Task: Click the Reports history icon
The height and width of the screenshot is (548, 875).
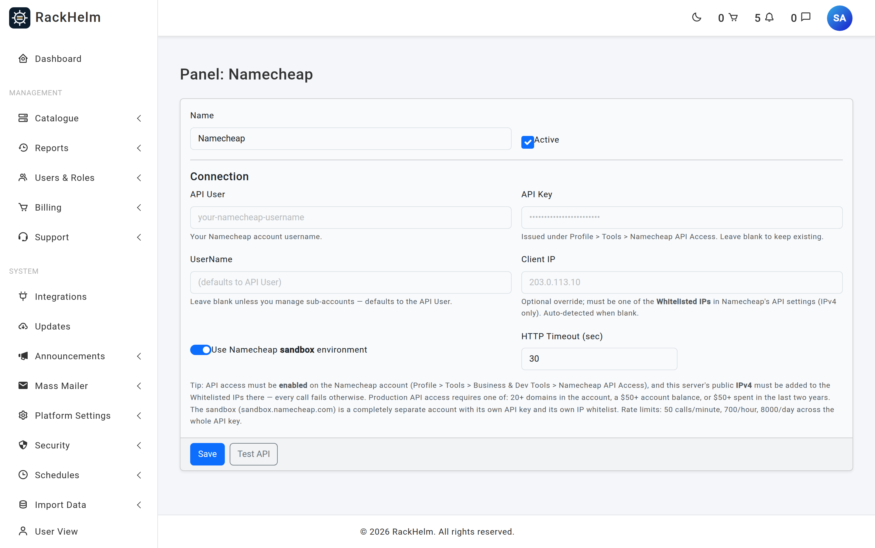Action: coord(23,148)
